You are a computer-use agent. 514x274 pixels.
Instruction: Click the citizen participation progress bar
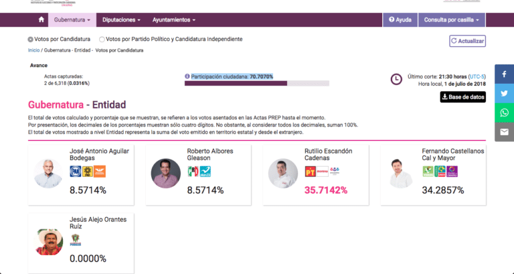pyautogui.click(x=256, y=84)
